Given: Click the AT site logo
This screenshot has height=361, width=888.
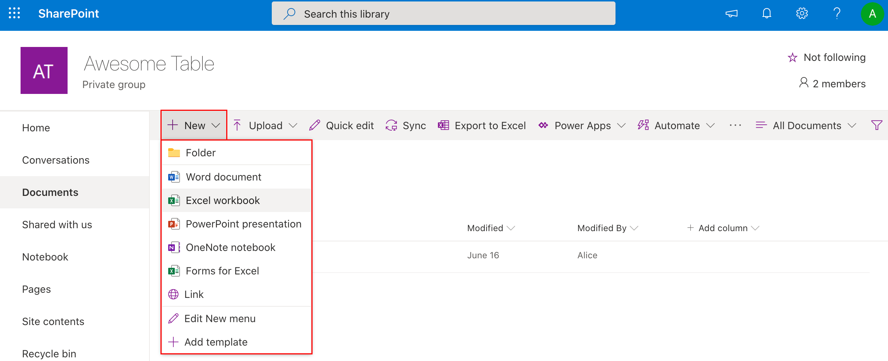Looking at the screenshot, I should [x=44, y=70].
